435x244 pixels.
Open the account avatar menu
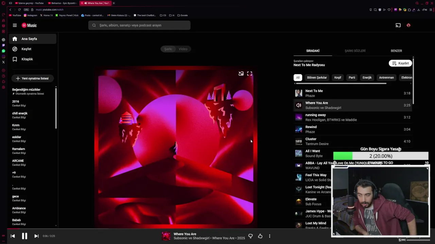coord(408,25)
